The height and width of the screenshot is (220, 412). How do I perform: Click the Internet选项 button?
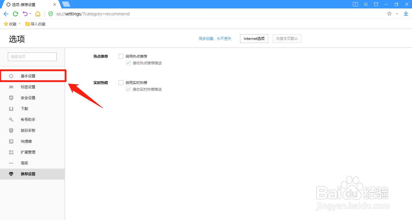coord(254,38)
